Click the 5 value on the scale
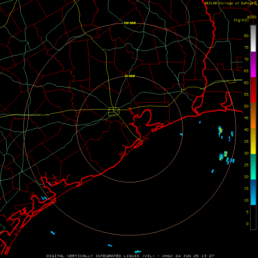This screenshot has height=258, width=258. pyautogui.click(x=247, y=212)
